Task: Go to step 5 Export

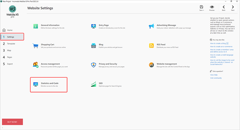Action: click(x=12, y=64)
